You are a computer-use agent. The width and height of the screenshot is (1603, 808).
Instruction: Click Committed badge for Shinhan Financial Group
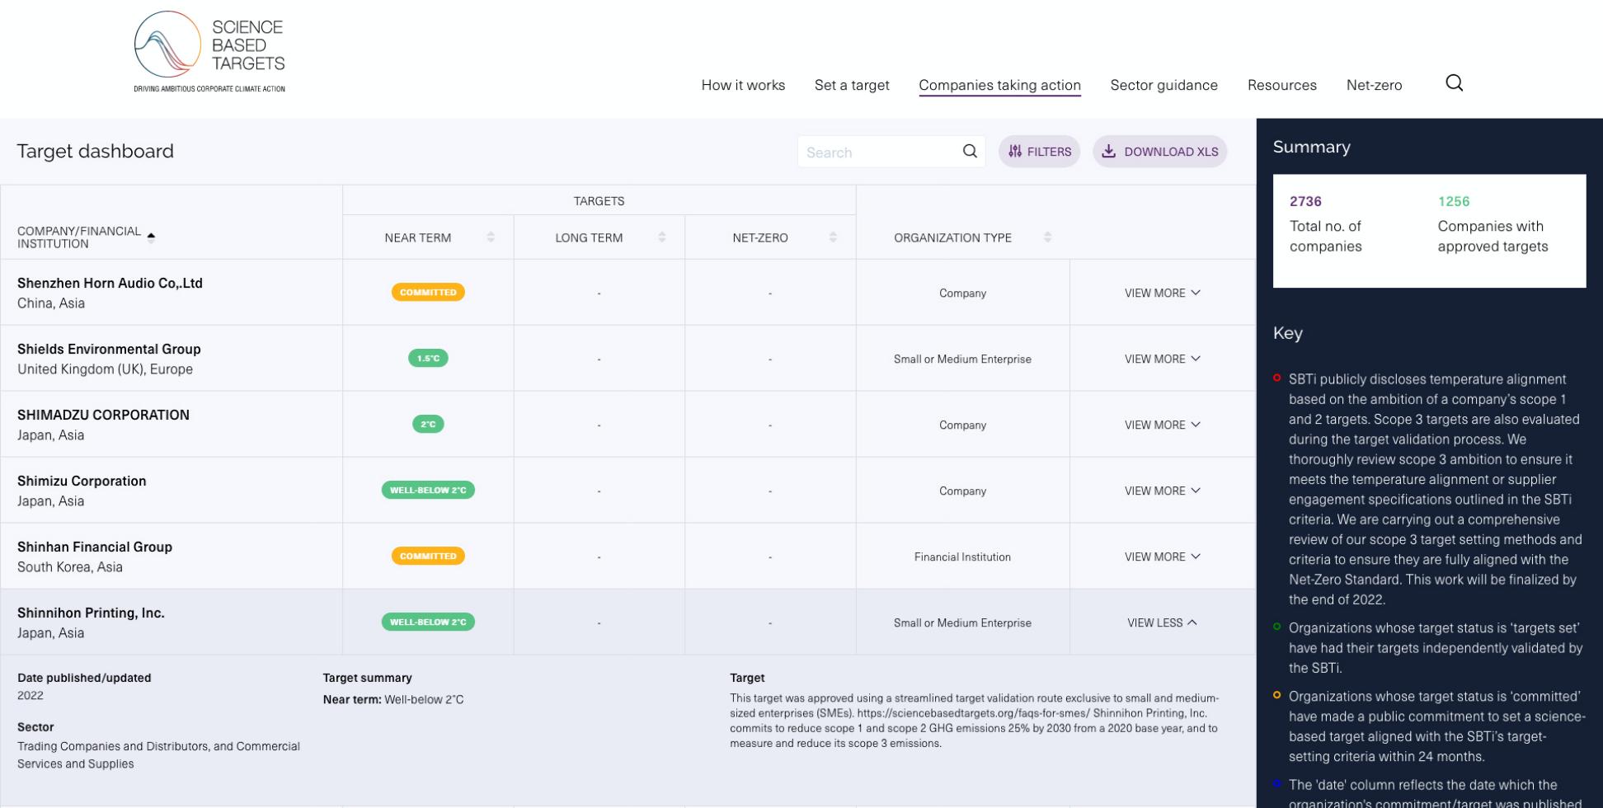[428, 556]
